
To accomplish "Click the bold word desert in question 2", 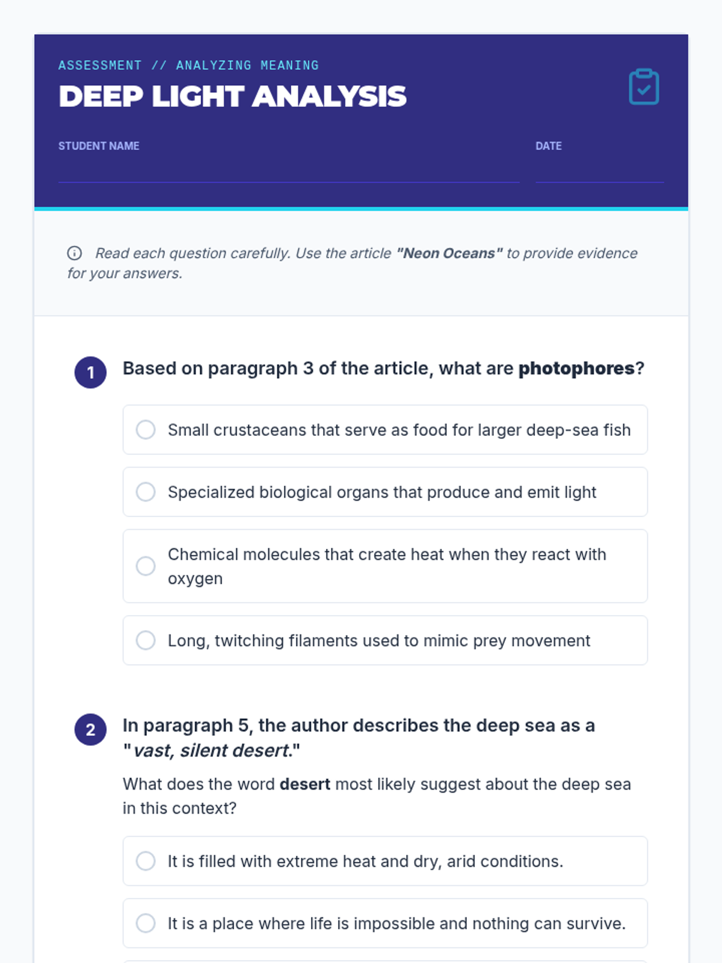I will [x=305, y=784].
